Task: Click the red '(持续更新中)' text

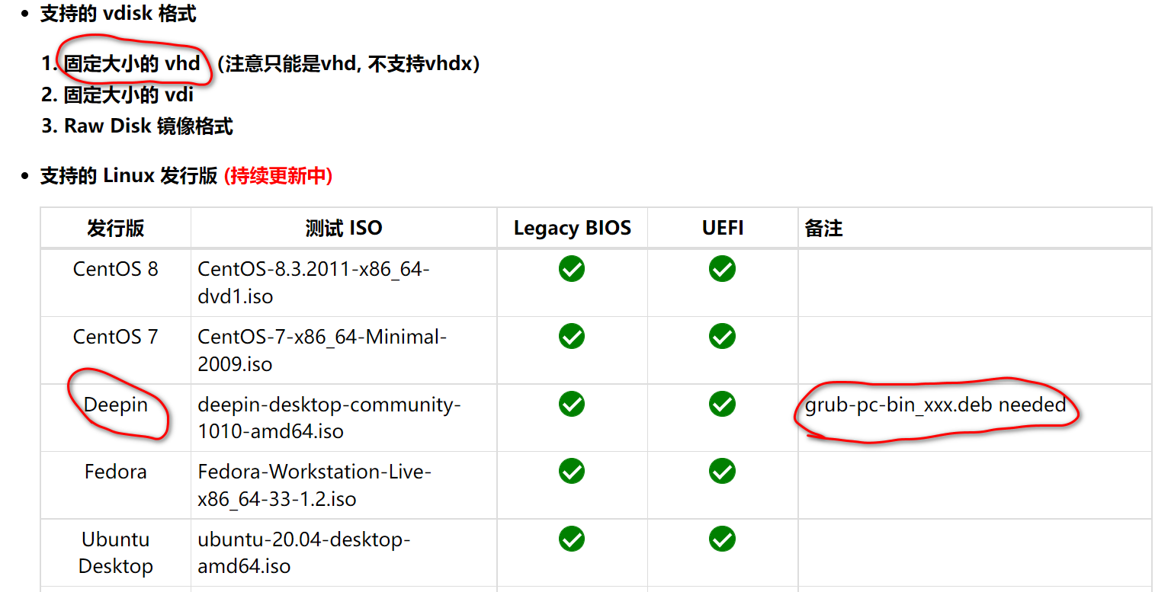Action: point(278,176)
